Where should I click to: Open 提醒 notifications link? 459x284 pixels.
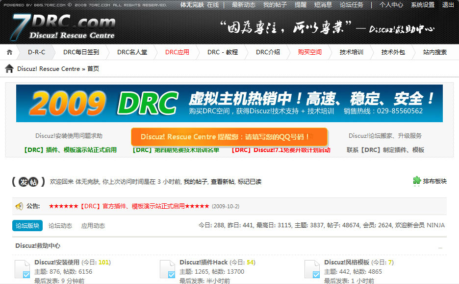click(x=300, y=5)
